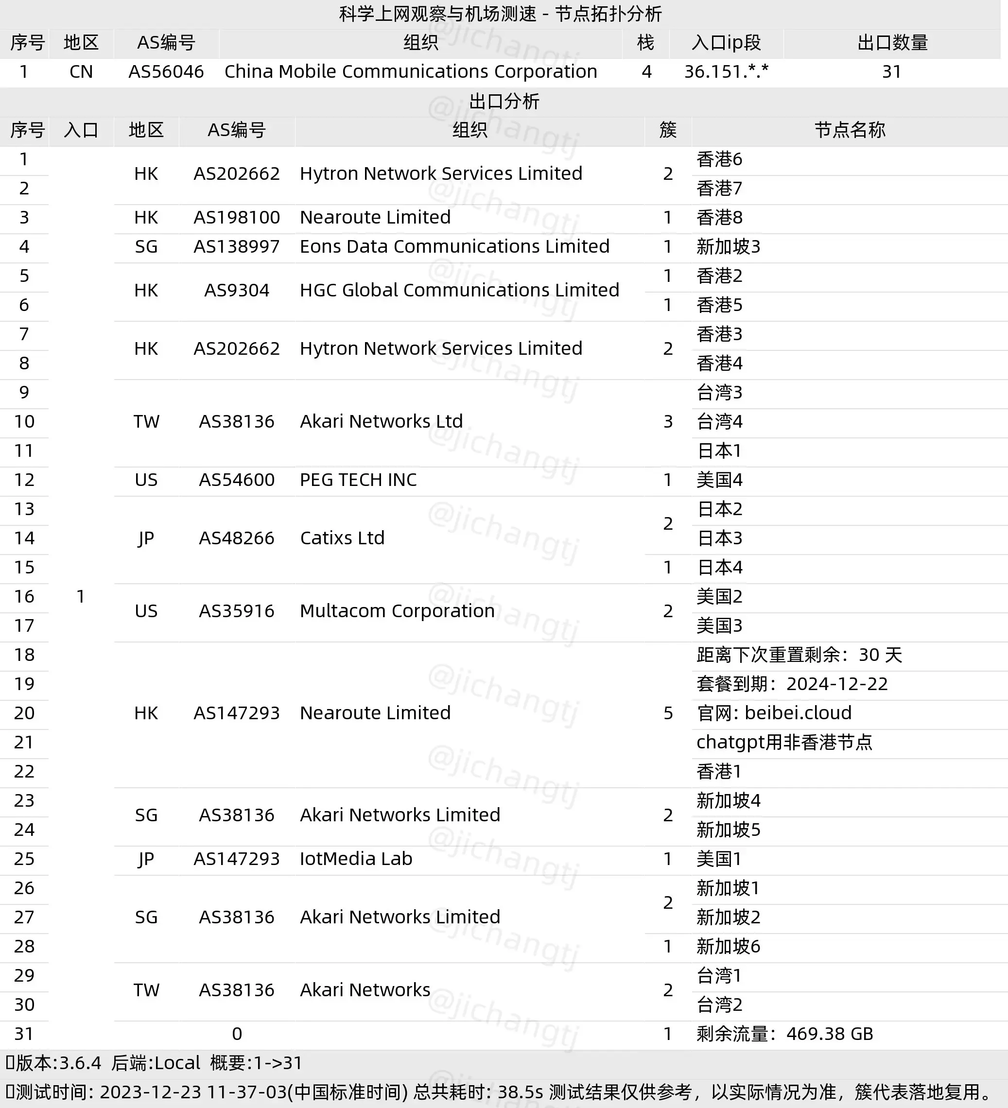Viewport: 1008px width, 1108px height.
Task: Select node name 香港3
Action: 719,334
